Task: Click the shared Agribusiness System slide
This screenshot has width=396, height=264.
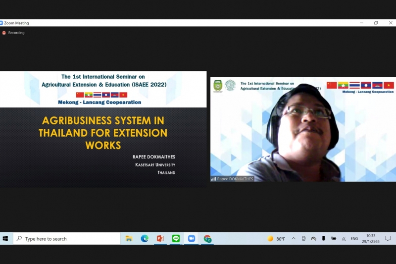Action: click(103, 129)
